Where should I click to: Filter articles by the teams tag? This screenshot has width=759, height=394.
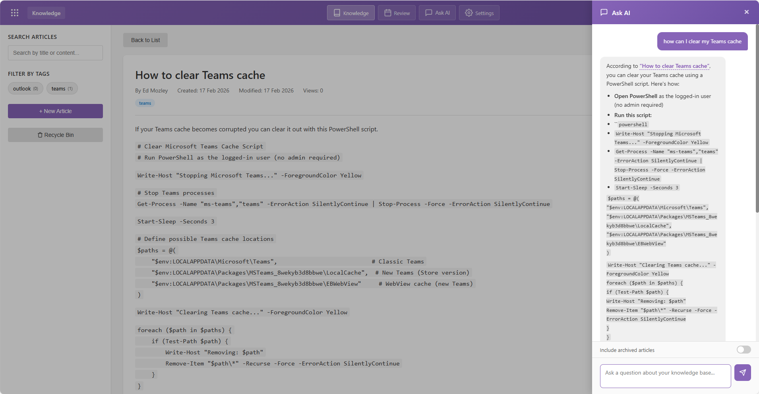[x=62, y=88]
